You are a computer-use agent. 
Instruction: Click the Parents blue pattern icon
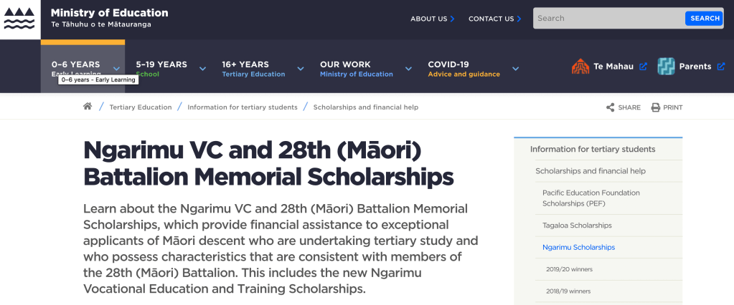(x=667, y=67)
